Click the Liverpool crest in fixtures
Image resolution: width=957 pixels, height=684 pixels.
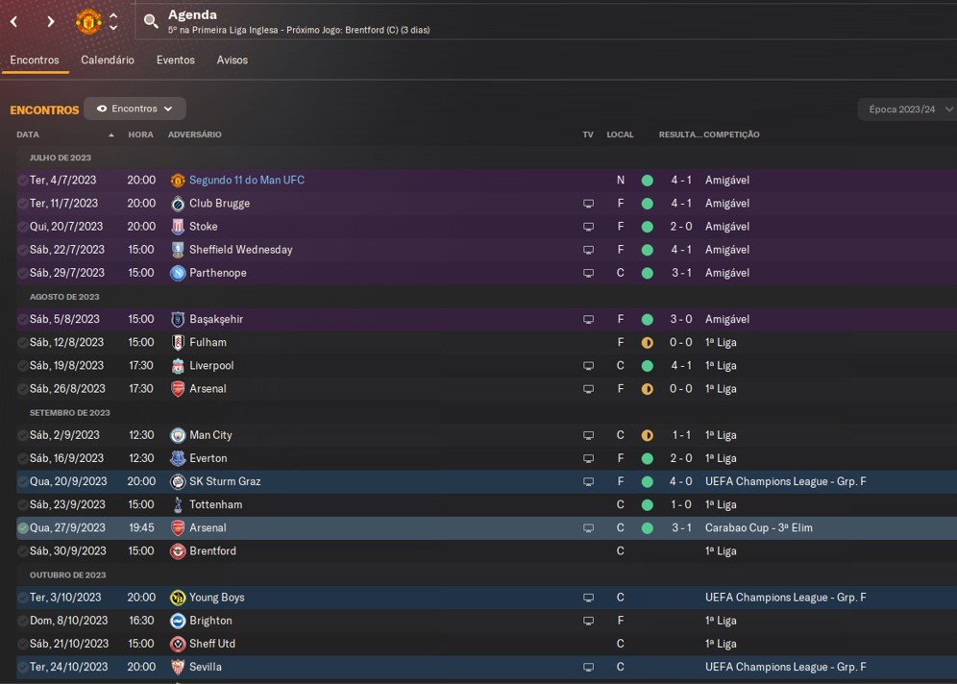(178, 366)
